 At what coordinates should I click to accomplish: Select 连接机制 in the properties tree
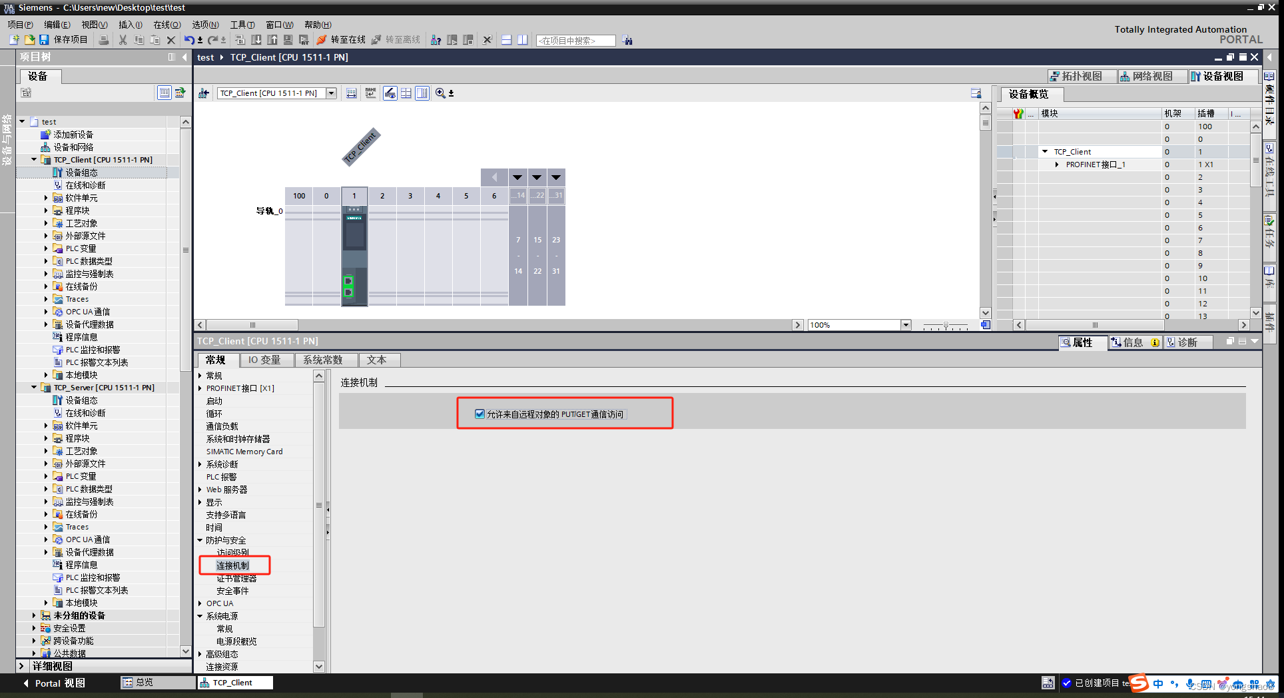coord(232,565)
